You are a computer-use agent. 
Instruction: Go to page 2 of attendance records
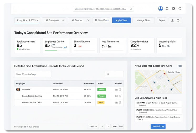[108, 126]
